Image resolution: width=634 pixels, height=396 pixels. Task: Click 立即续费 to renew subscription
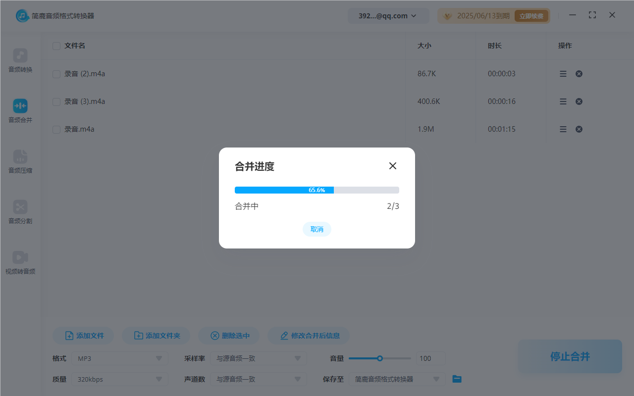pyautogui.click(x=531, y=15)
